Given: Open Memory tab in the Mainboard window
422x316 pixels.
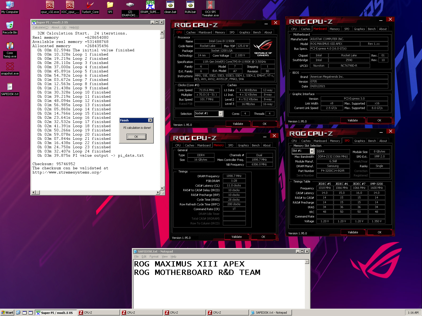Looking at the screenshot, I should 334,29.
